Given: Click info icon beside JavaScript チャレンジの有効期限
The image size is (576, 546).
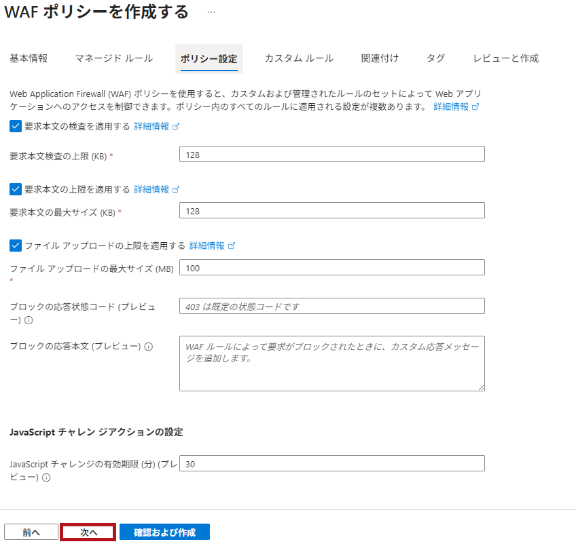Looking at the screenshot, I should pyautogui.click(x=46, y=477).
